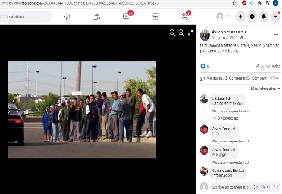Open the notifications bell
282x194 pixels.
[x=264, y=17]
